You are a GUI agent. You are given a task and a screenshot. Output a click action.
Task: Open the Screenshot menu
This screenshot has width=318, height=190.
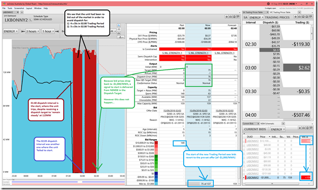19,8
